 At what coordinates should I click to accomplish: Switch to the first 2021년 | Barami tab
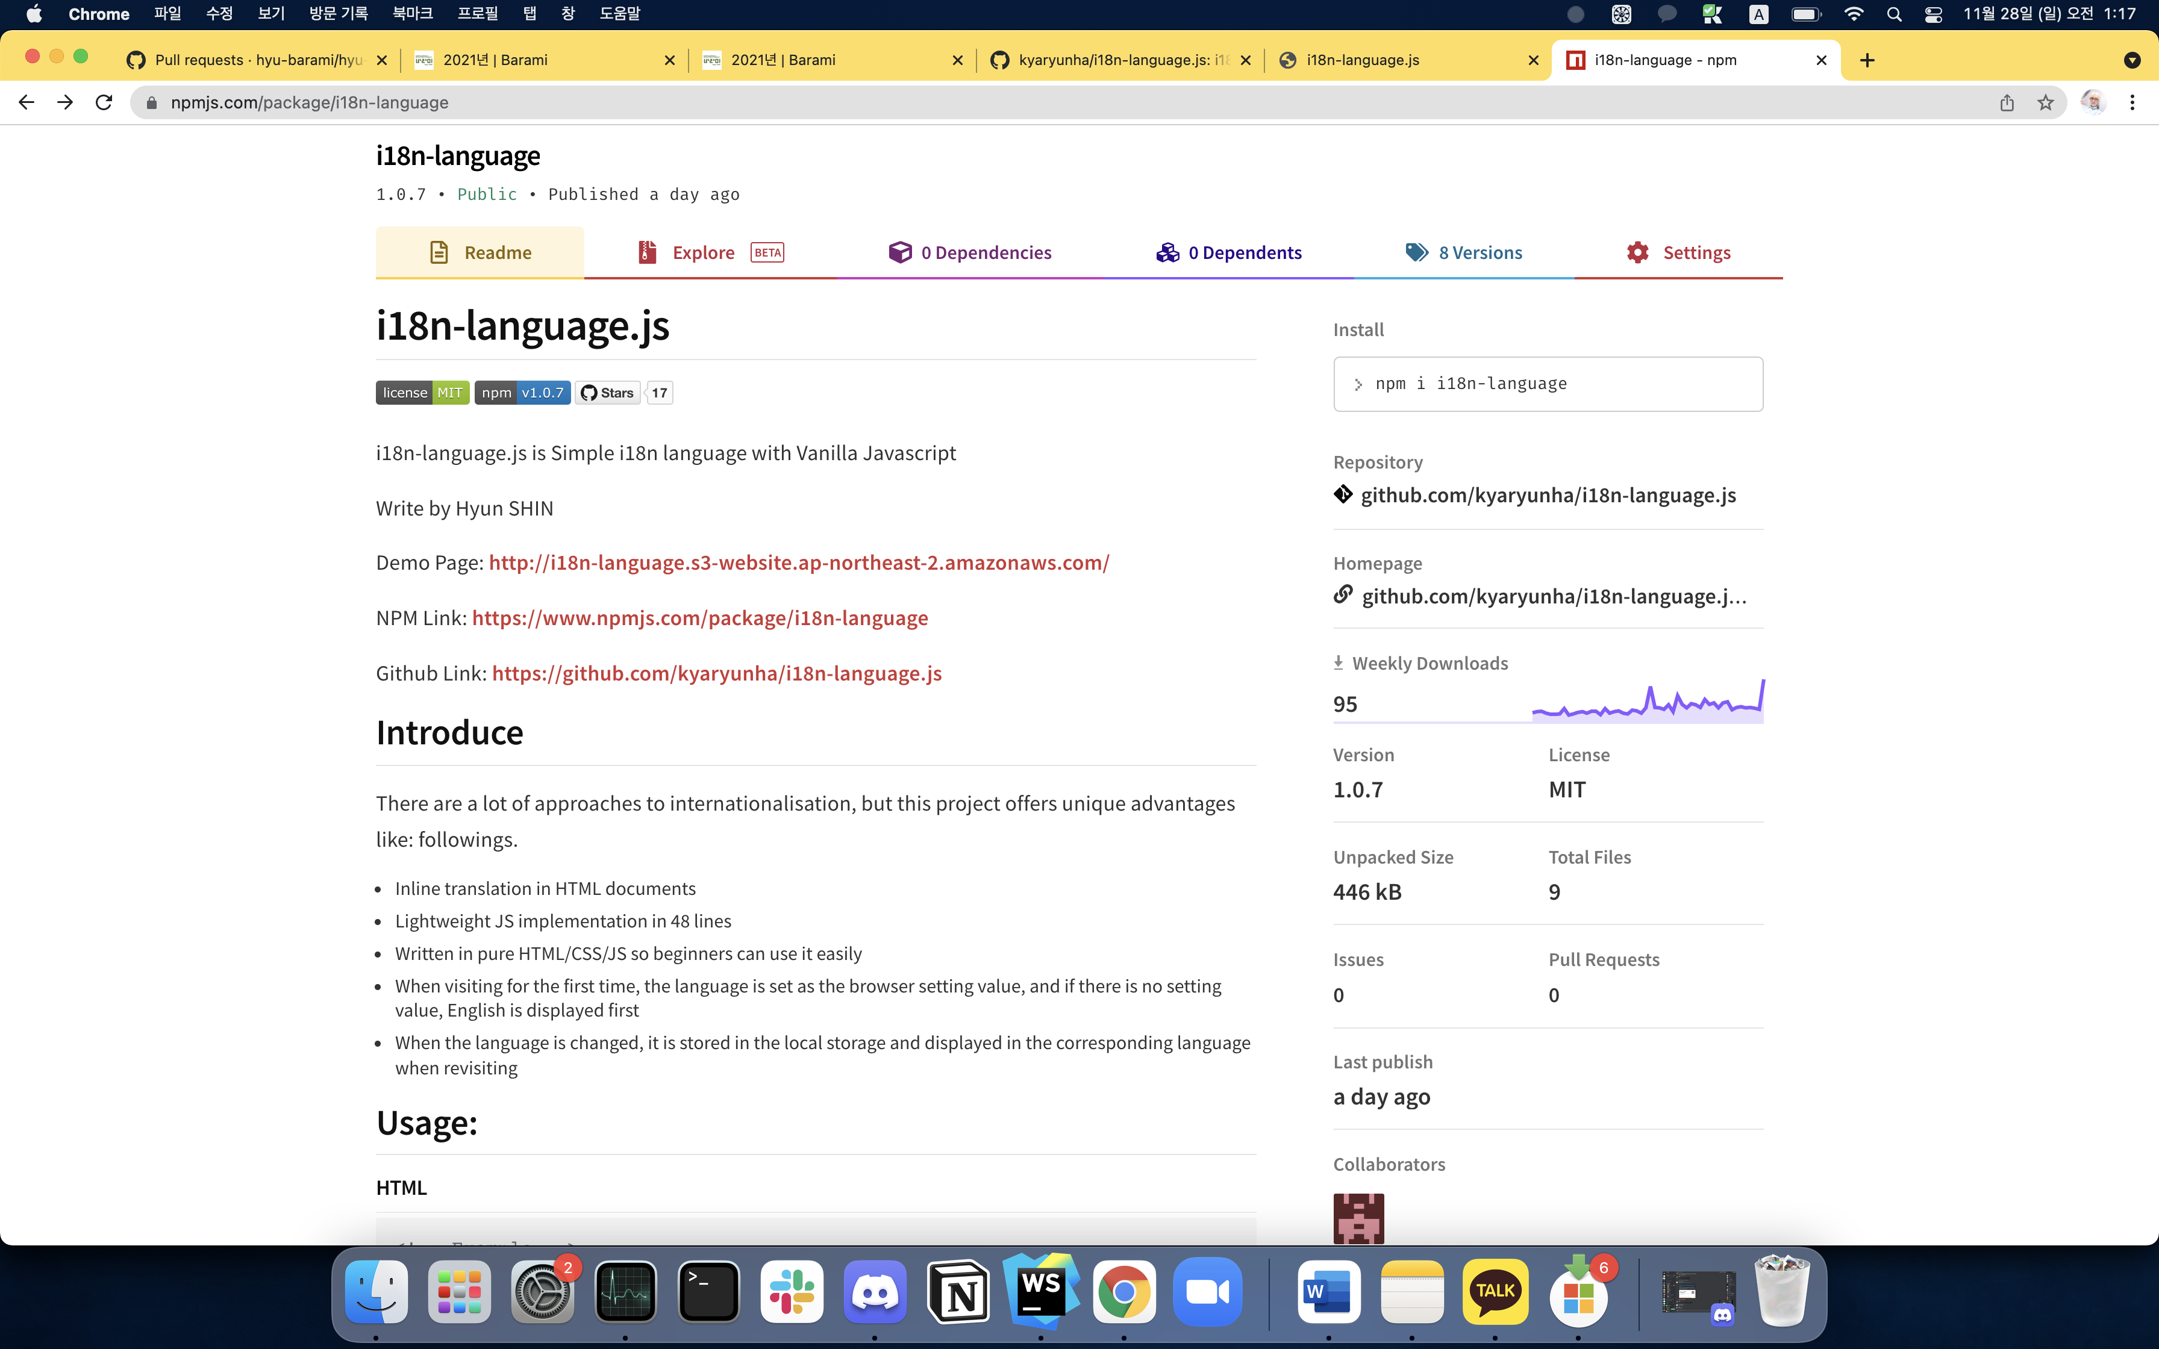click(x=544, y=60)
